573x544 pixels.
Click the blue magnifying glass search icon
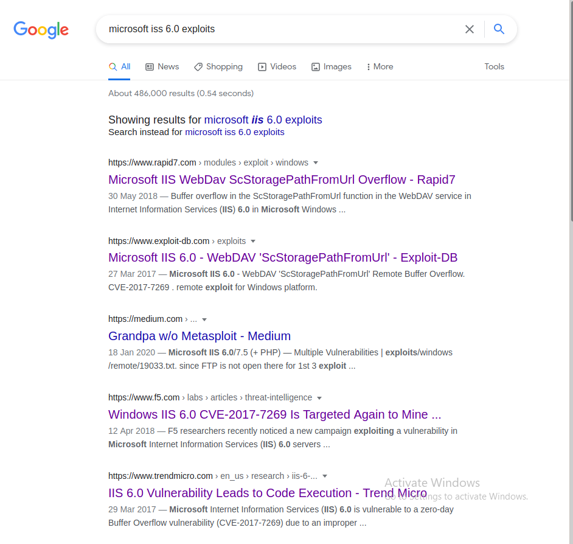pyautogui.click(x=499, y=29)
